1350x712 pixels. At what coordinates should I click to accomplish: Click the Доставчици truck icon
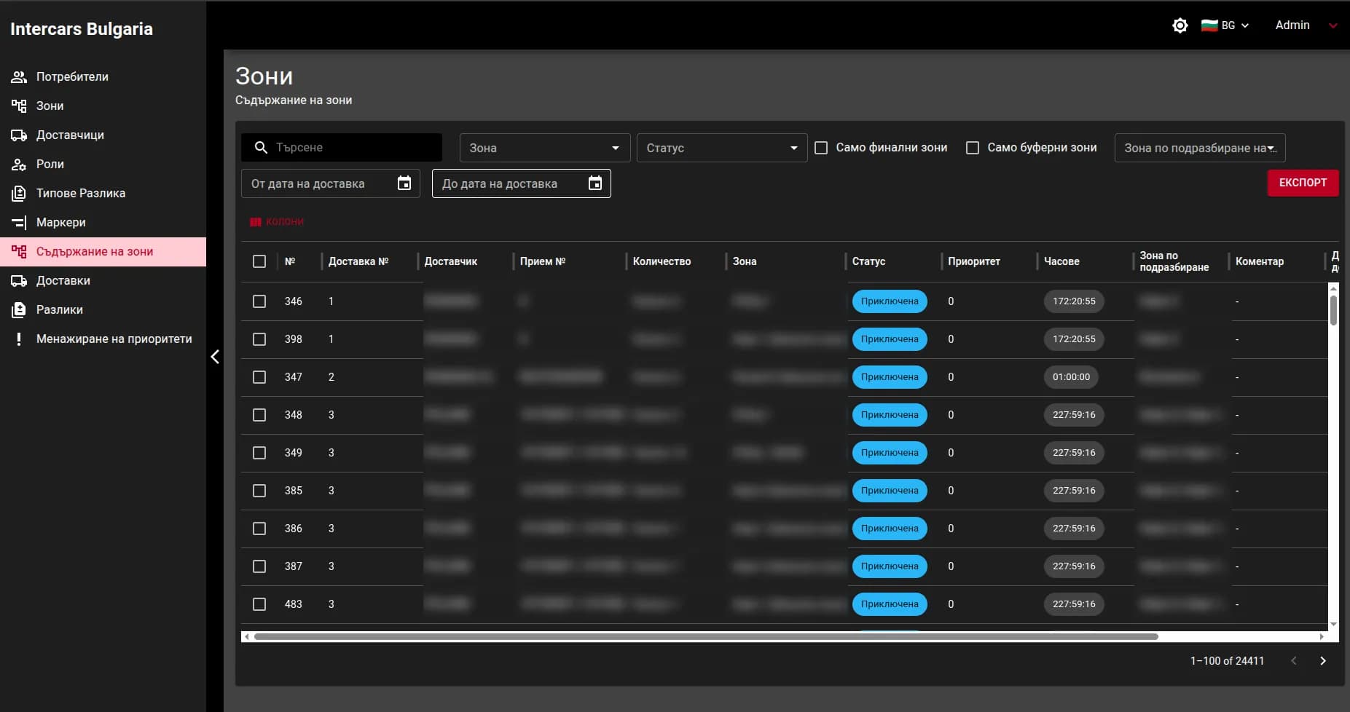(x=19, y=135)
